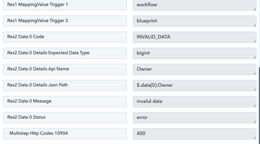Screen dimensions: 260x144
Task: Select the 'INVALID_DATA' value text area
Action: click(x=194, y=37)
